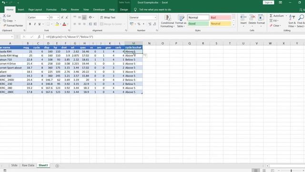Adjust the zoom slider in status bar
Viewport: 305px width, 172px height.
click(x=291, y=171)
